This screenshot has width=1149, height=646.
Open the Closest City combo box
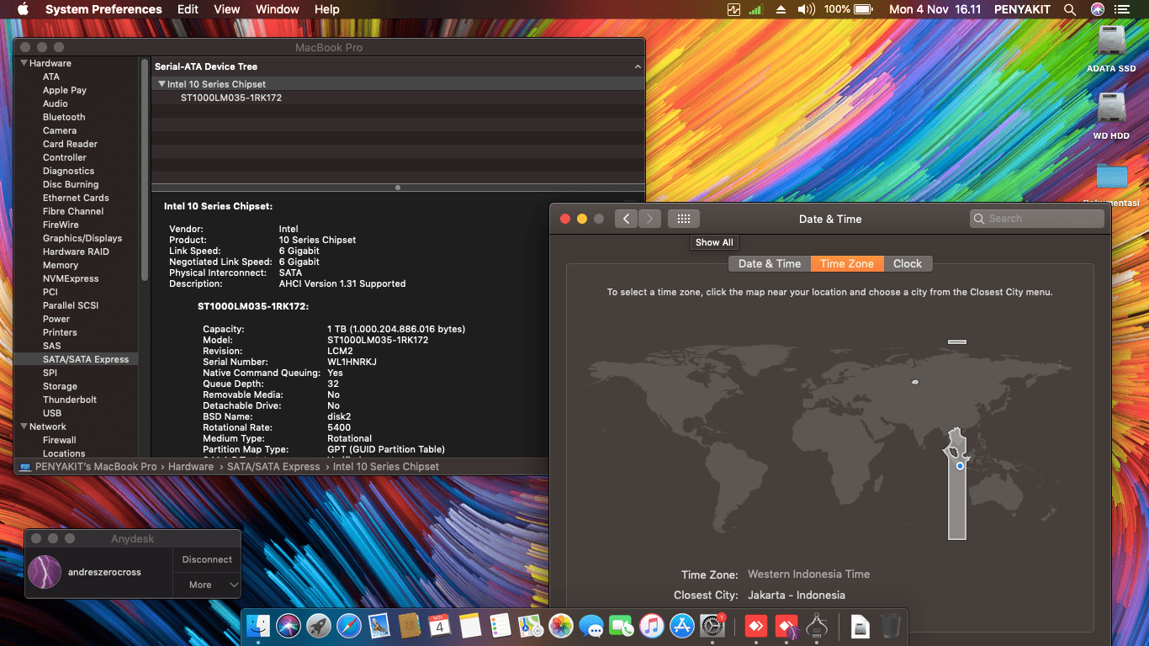pos(797,595)
